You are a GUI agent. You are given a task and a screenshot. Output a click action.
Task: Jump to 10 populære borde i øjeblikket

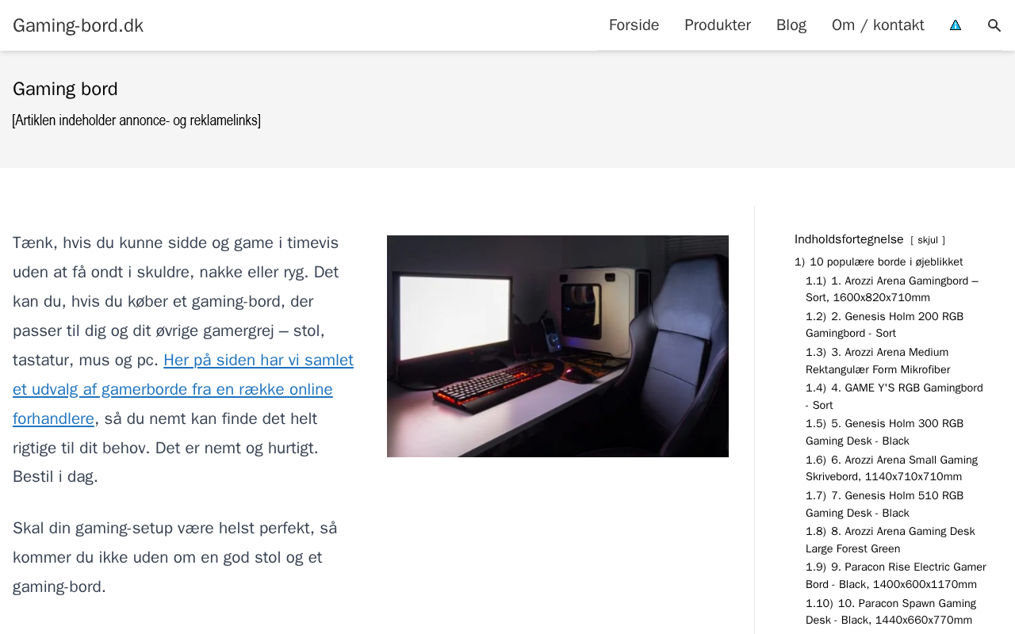click(x=879, y=262)
